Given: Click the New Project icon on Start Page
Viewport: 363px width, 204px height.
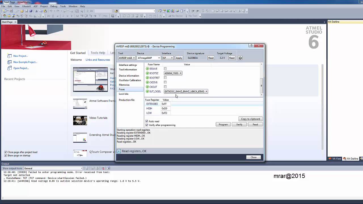Looking at the screenshot, I should (x=9, y=56).
